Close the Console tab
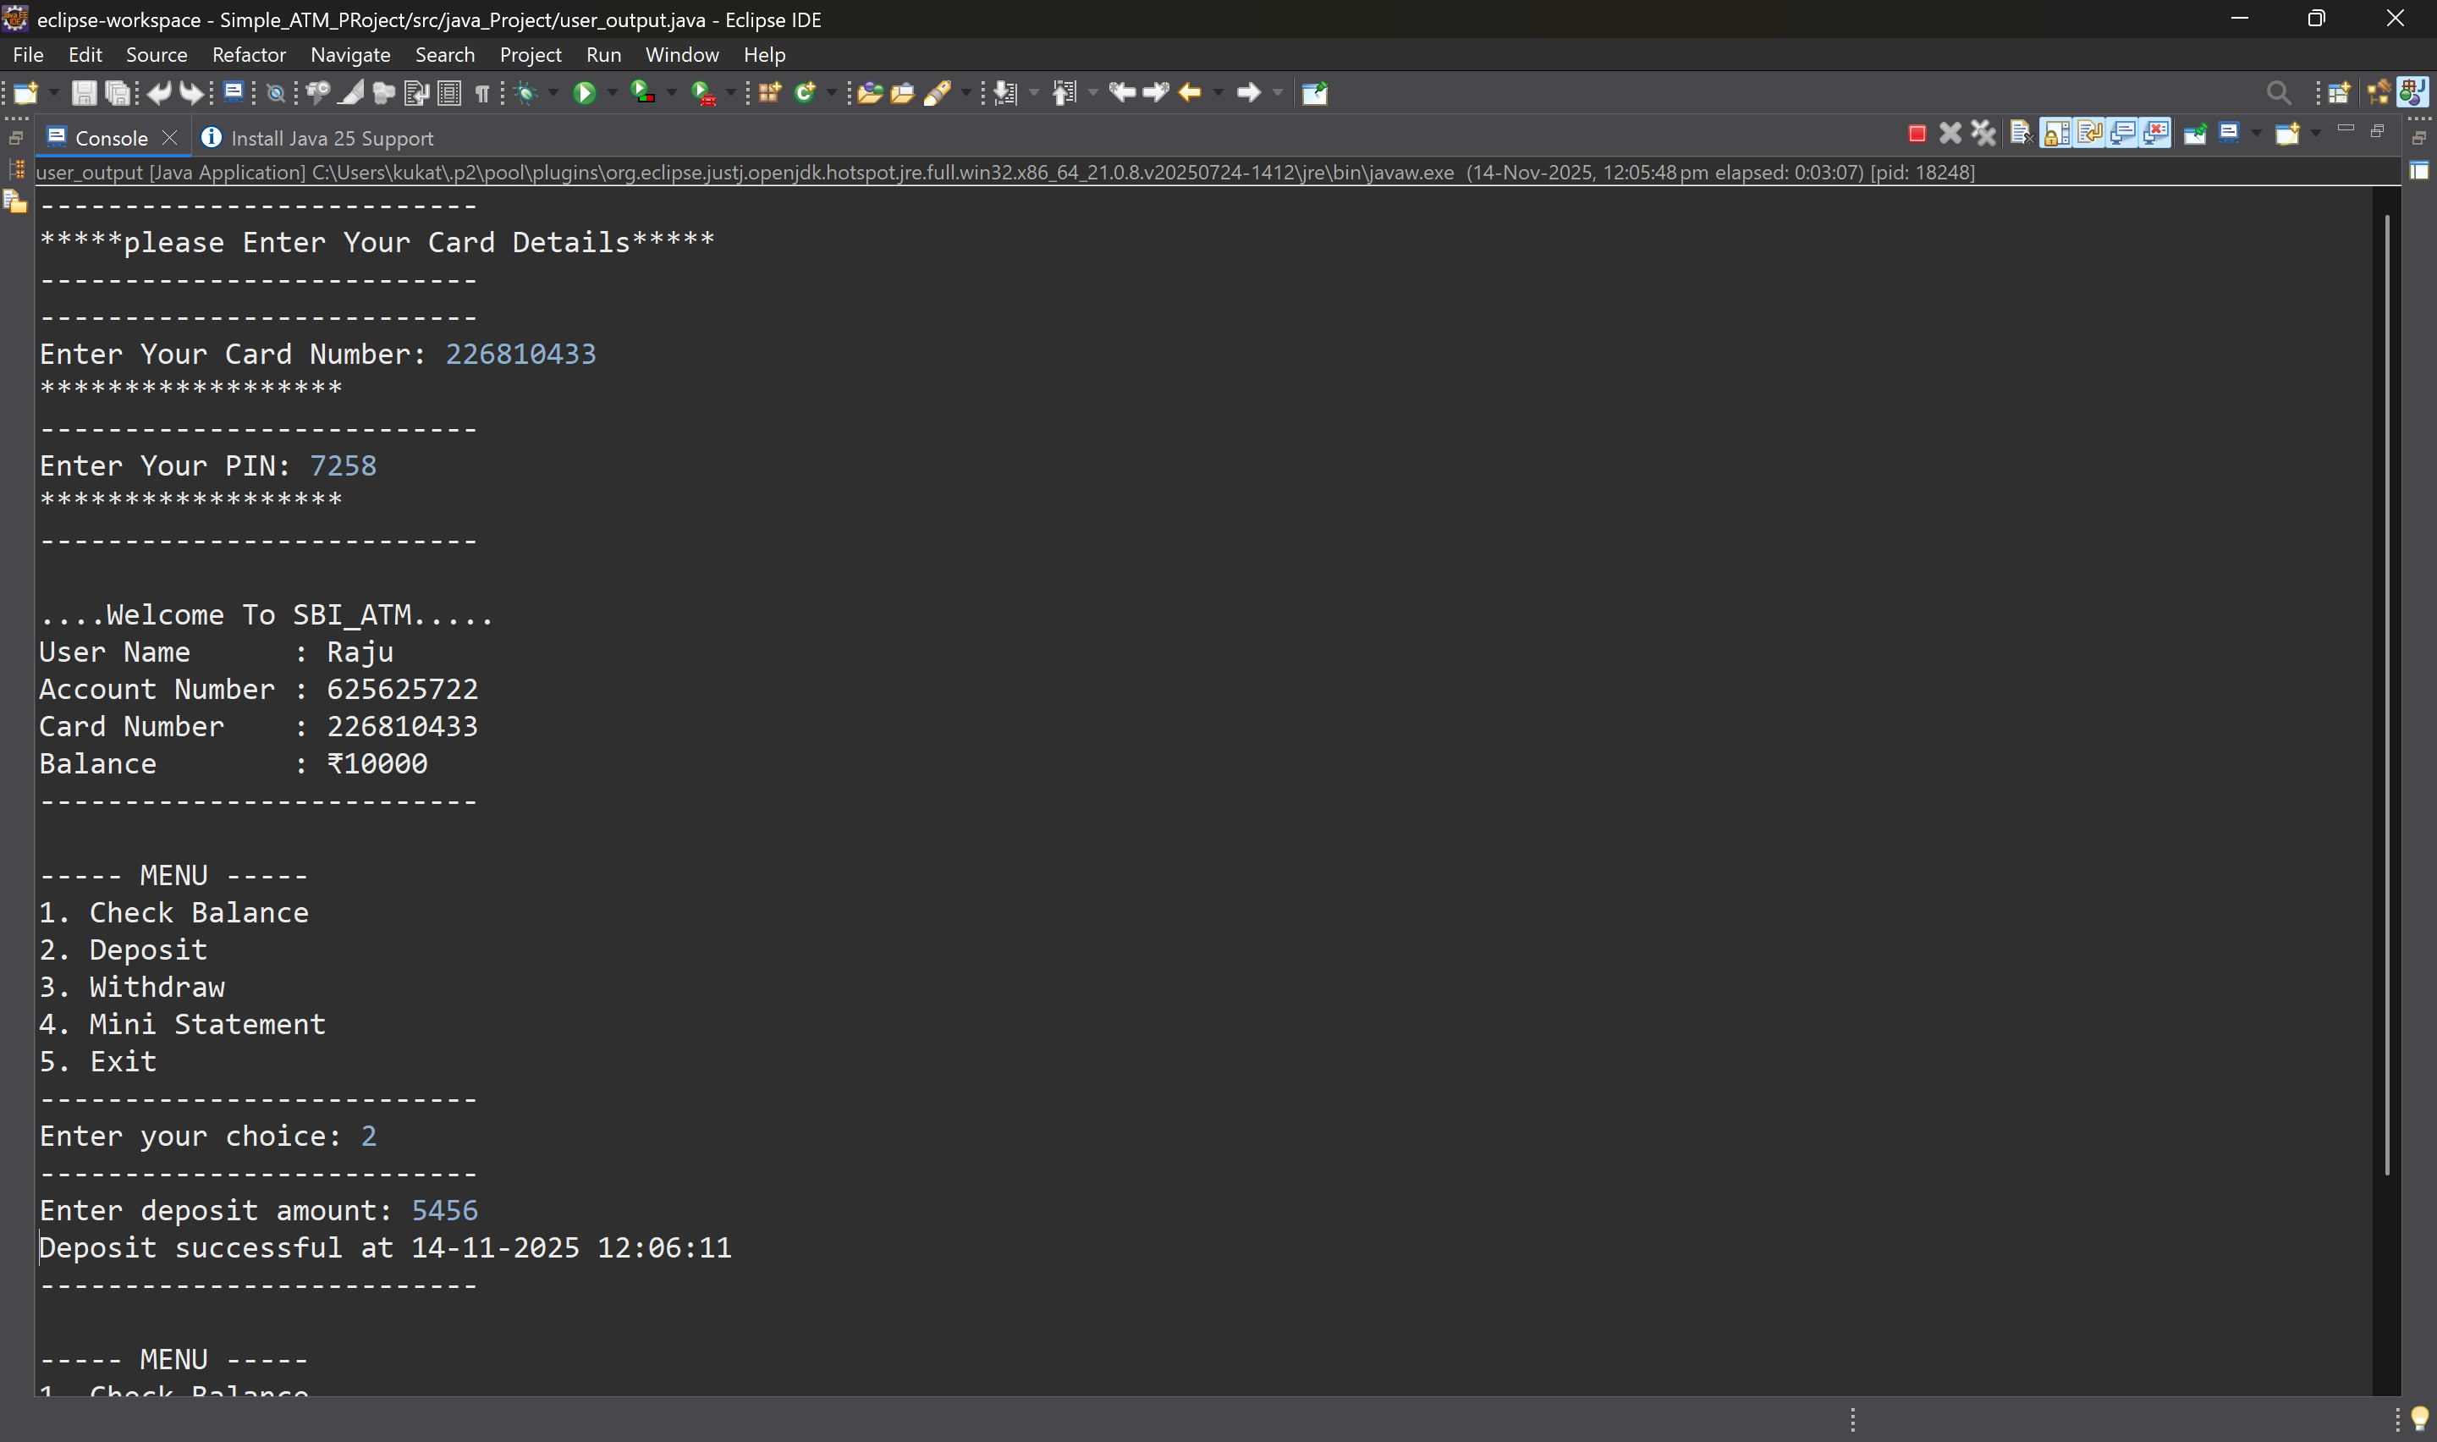Viewport: 2437px width, 1442px height. pyautogui.click(x=169, y=138)
